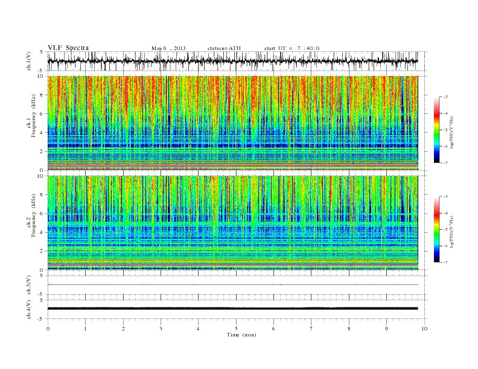Screen dimensions: 478x369
Task: Click the flat ch.3 voltage trace
Action: click(232, 285)
